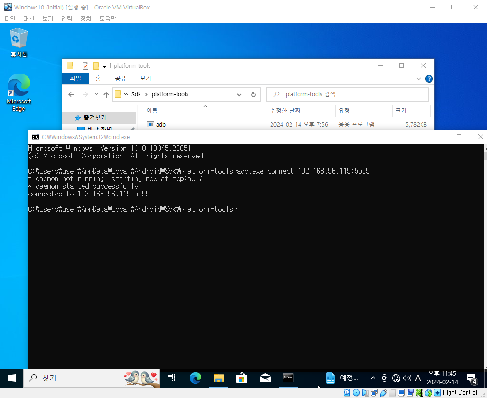Open the 파일 menu in the VirtualBox menu bar

pos(9,19)
